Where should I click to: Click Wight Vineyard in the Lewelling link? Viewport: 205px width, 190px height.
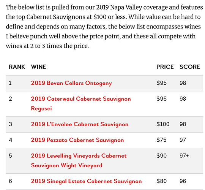(x=82, y=165)
